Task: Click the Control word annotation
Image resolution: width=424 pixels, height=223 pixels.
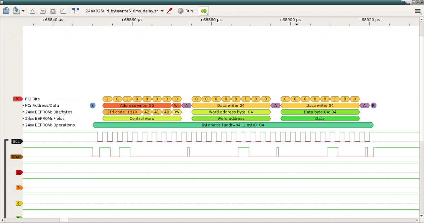Action: point(142,118)
